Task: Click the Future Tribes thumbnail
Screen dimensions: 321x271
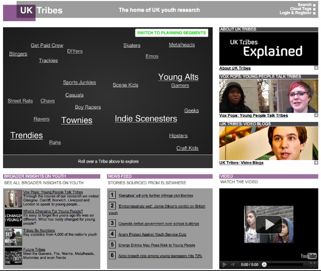Action: [x=14, y=256]
